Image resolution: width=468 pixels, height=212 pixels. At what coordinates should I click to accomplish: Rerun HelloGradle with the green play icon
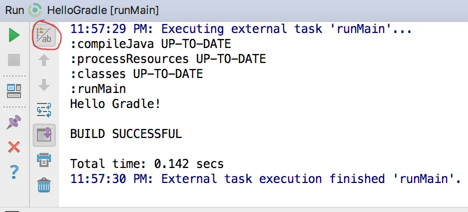click(14, 35)
